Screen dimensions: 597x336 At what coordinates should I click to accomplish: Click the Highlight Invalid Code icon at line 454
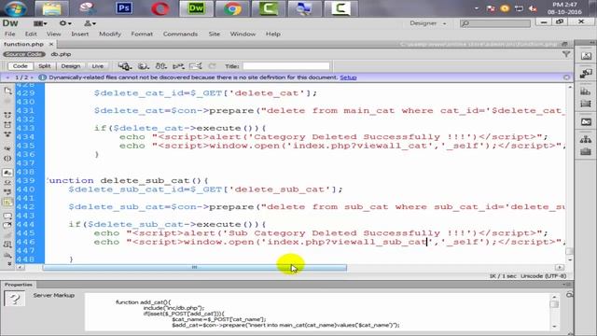[x=7, y=173]
